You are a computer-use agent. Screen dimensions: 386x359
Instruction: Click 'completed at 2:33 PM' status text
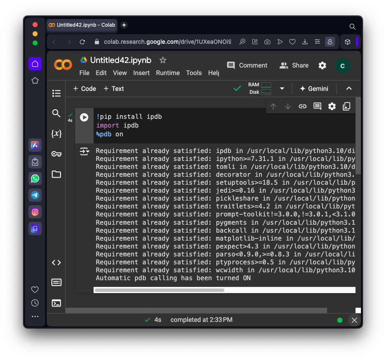pyautogui.click(x=201, y=320)
